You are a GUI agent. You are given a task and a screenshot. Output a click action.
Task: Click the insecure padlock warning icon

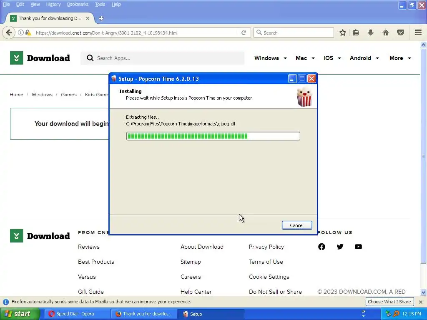[28, 32]
